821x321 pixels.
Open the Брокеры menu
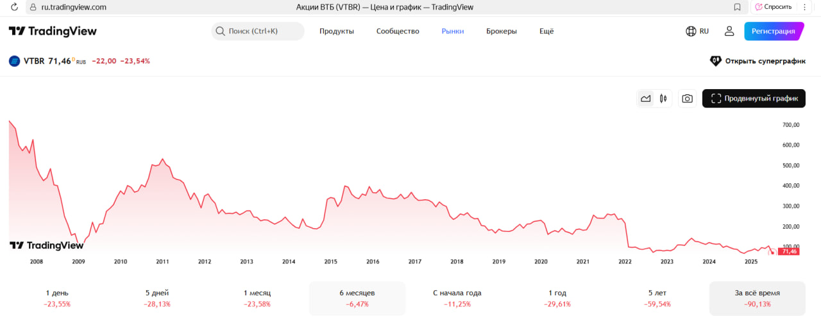tap(502, 31)
